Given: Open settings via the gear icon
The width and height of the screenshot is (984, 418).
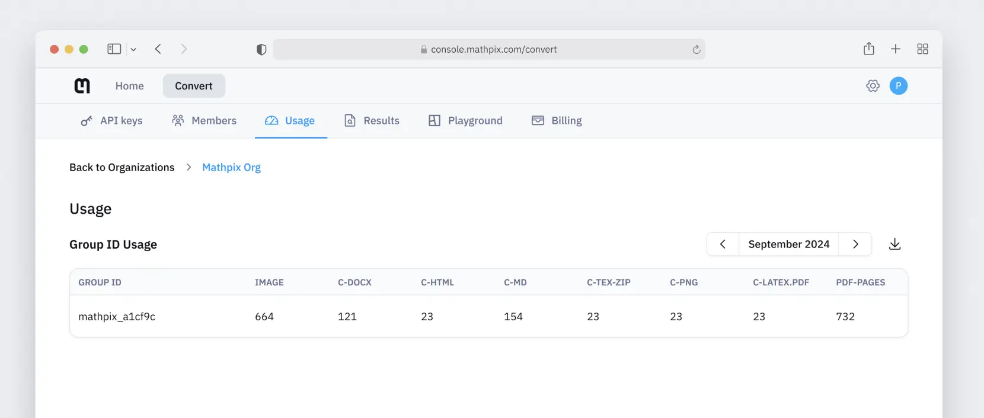Looking at the screenshot, I should 873,86.
